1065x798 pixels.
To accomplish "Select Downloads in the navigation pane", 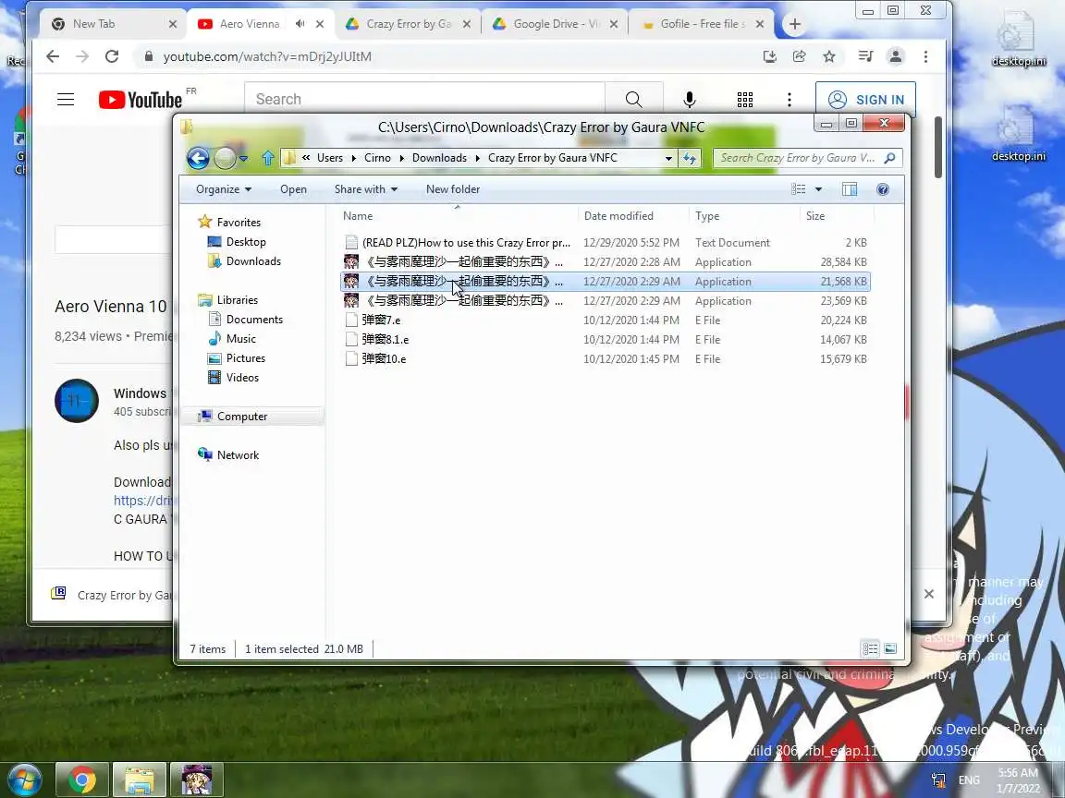I will (x=244, y=261).
